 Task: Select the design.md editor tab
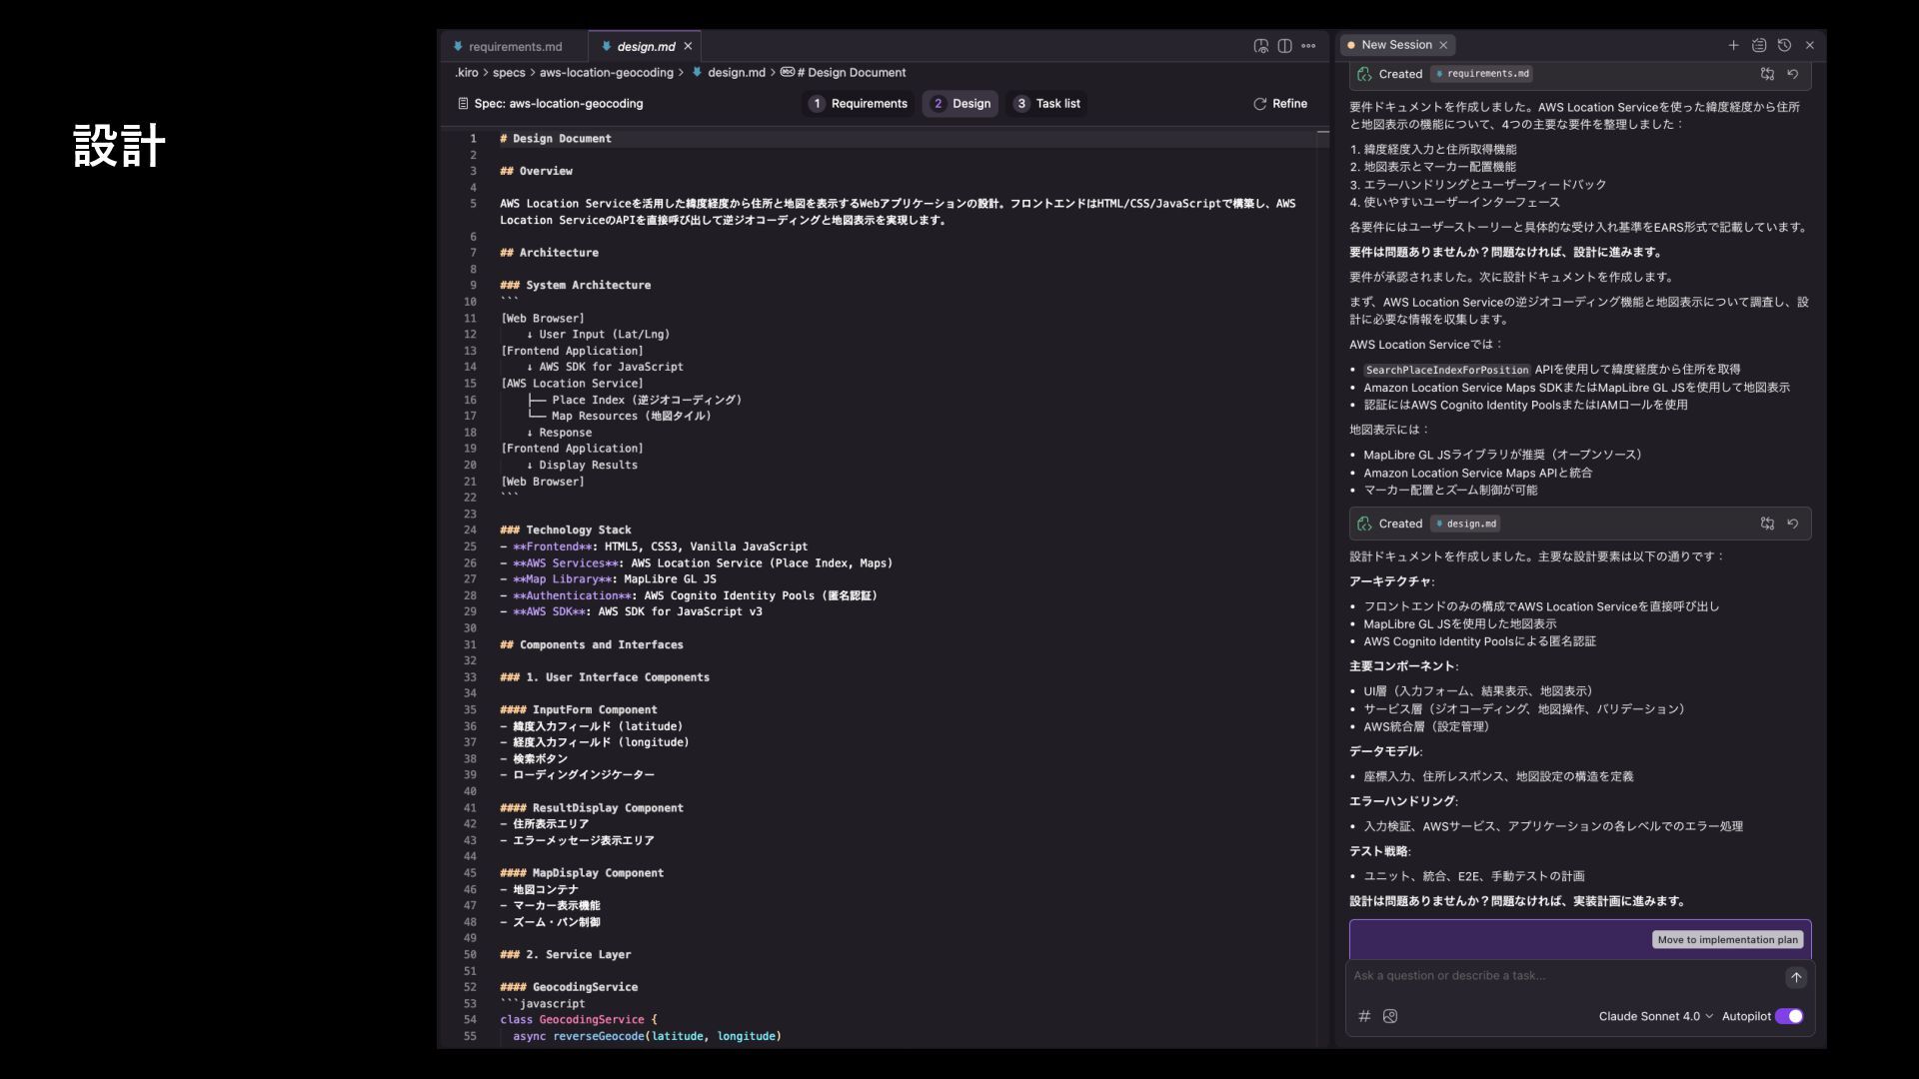point(645,46)
